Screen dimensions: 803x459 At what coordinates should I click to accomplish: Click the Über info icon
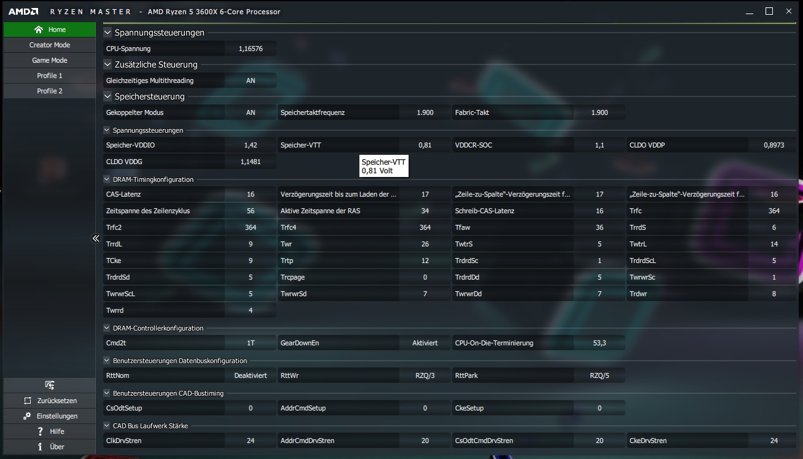coord(40,447)
